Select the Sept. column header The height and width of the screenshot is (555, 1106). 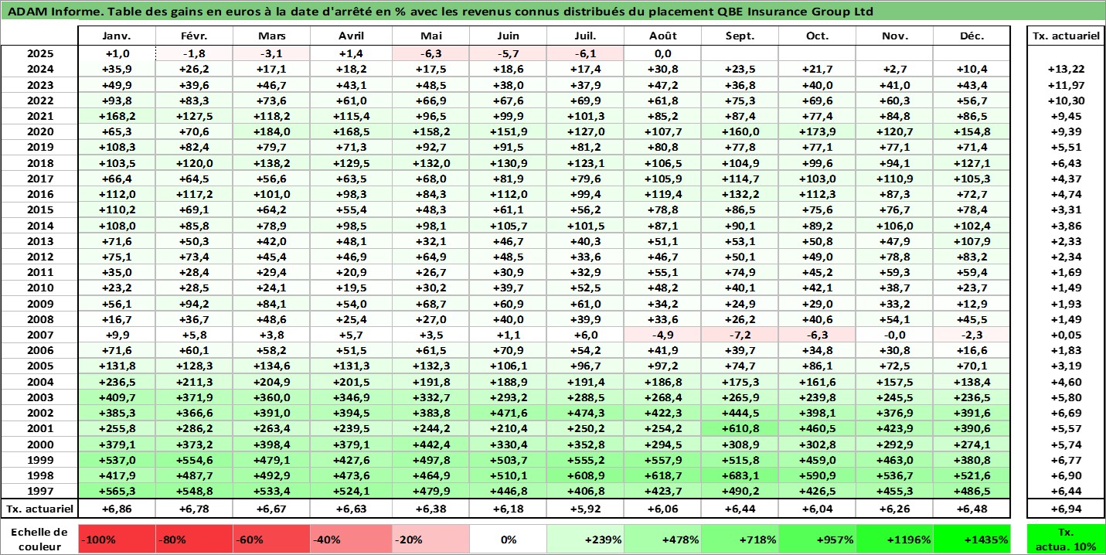pyautogui.click(x=740, y=36)
